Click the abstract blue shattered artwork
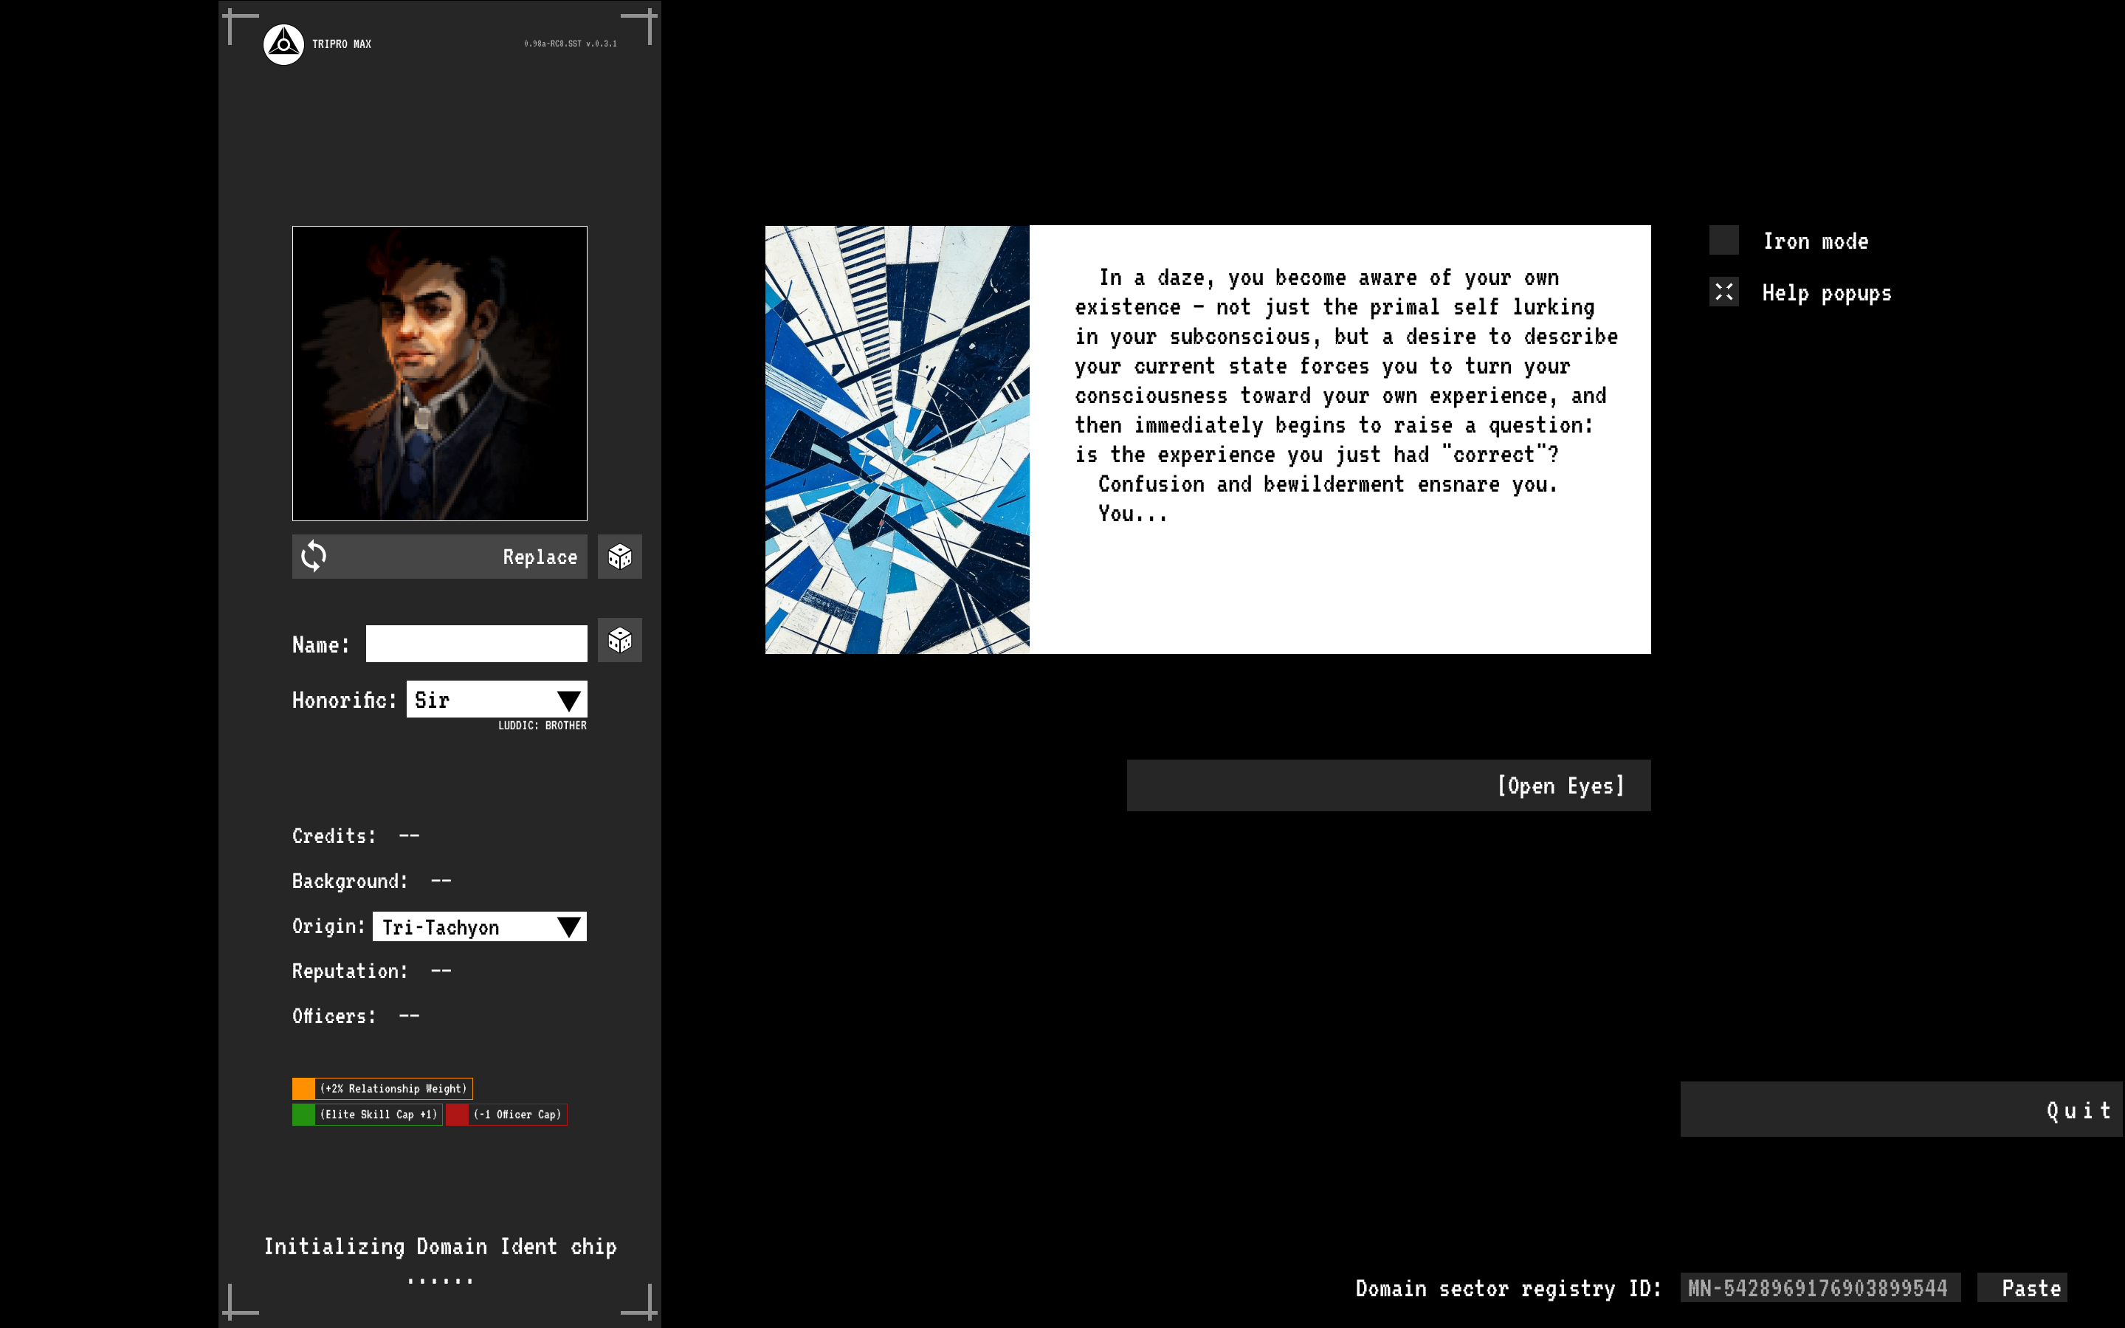 pos(898,439)
